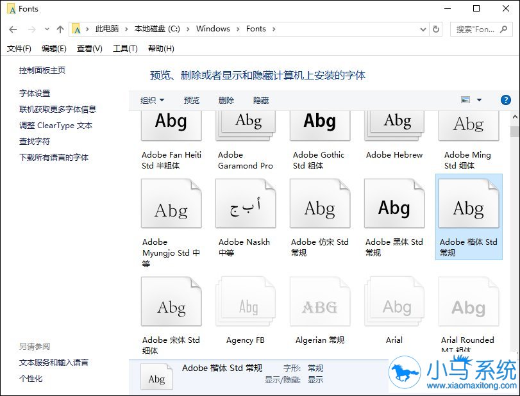Open the 编辑(E) menu

pos(54,49)
